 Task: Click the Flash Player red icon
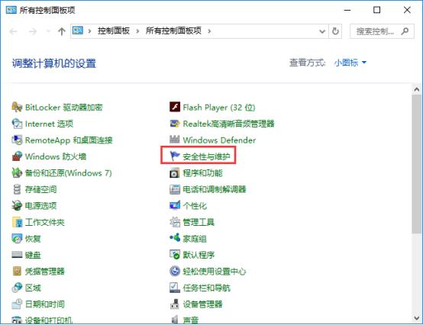click(175, 107)
